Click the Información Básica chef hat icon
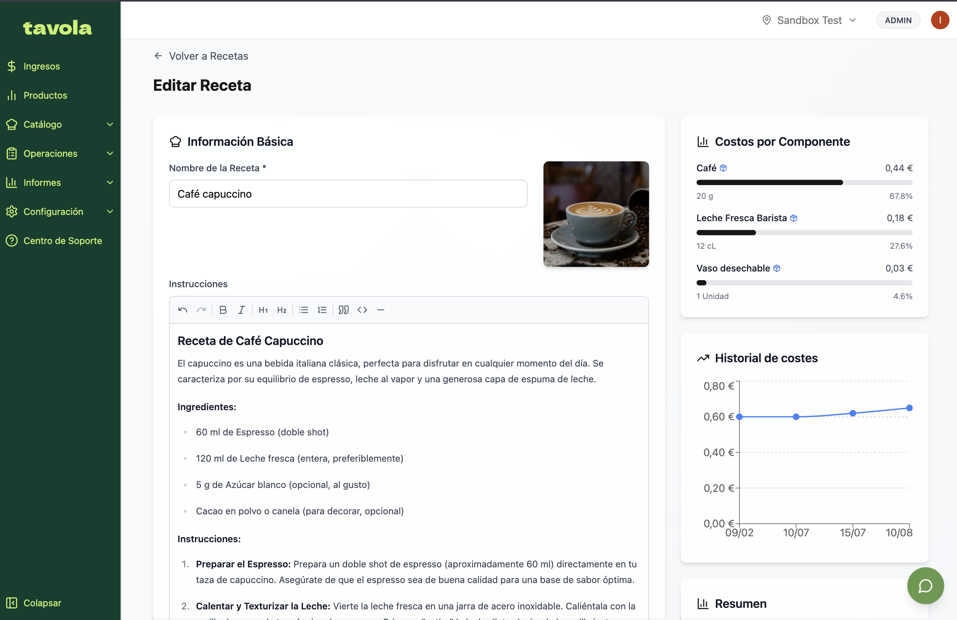Screen dimensions: 957x620 point(175,141)
